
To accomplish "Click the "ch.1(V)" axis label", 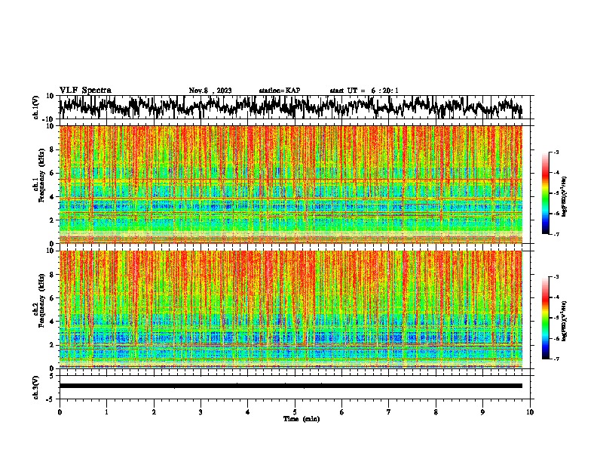I will tap(35, 107).
